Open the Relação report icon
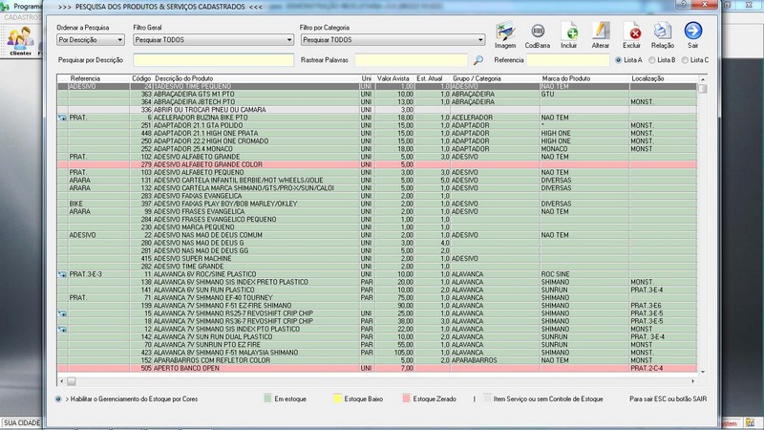 click(x=663, y=34)
